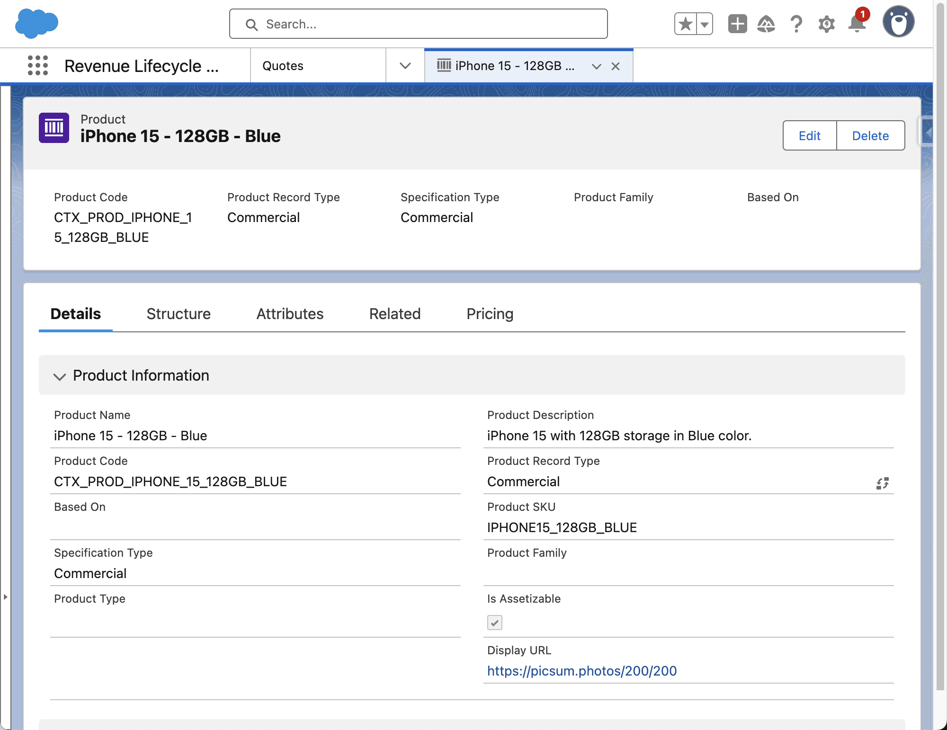Collapse the Product Information section
Viewport: 947px width, 730px height.
click(60, 376)
